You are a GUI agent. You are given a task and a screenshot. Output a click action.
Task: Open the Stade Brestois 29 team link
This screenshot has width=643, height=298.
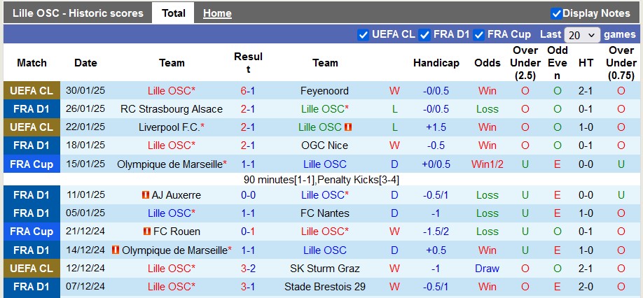point(325,287)
